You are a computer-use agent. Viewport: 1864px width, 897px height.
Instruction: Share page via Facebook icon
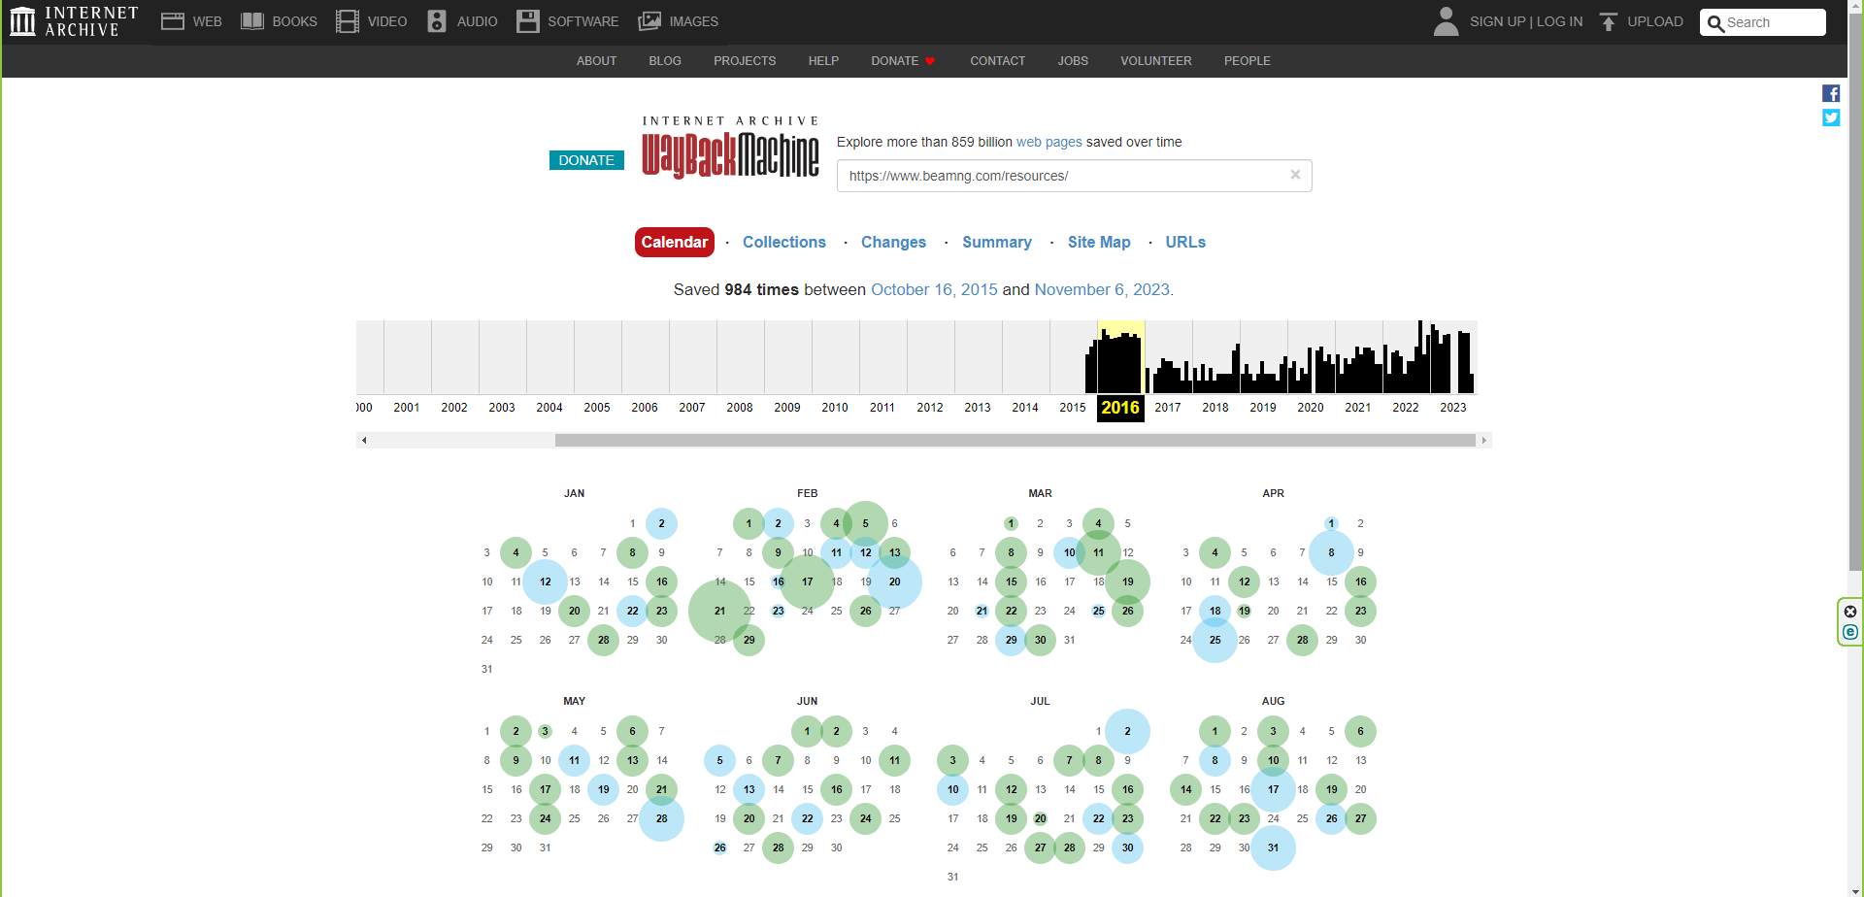coord(1831,93)
